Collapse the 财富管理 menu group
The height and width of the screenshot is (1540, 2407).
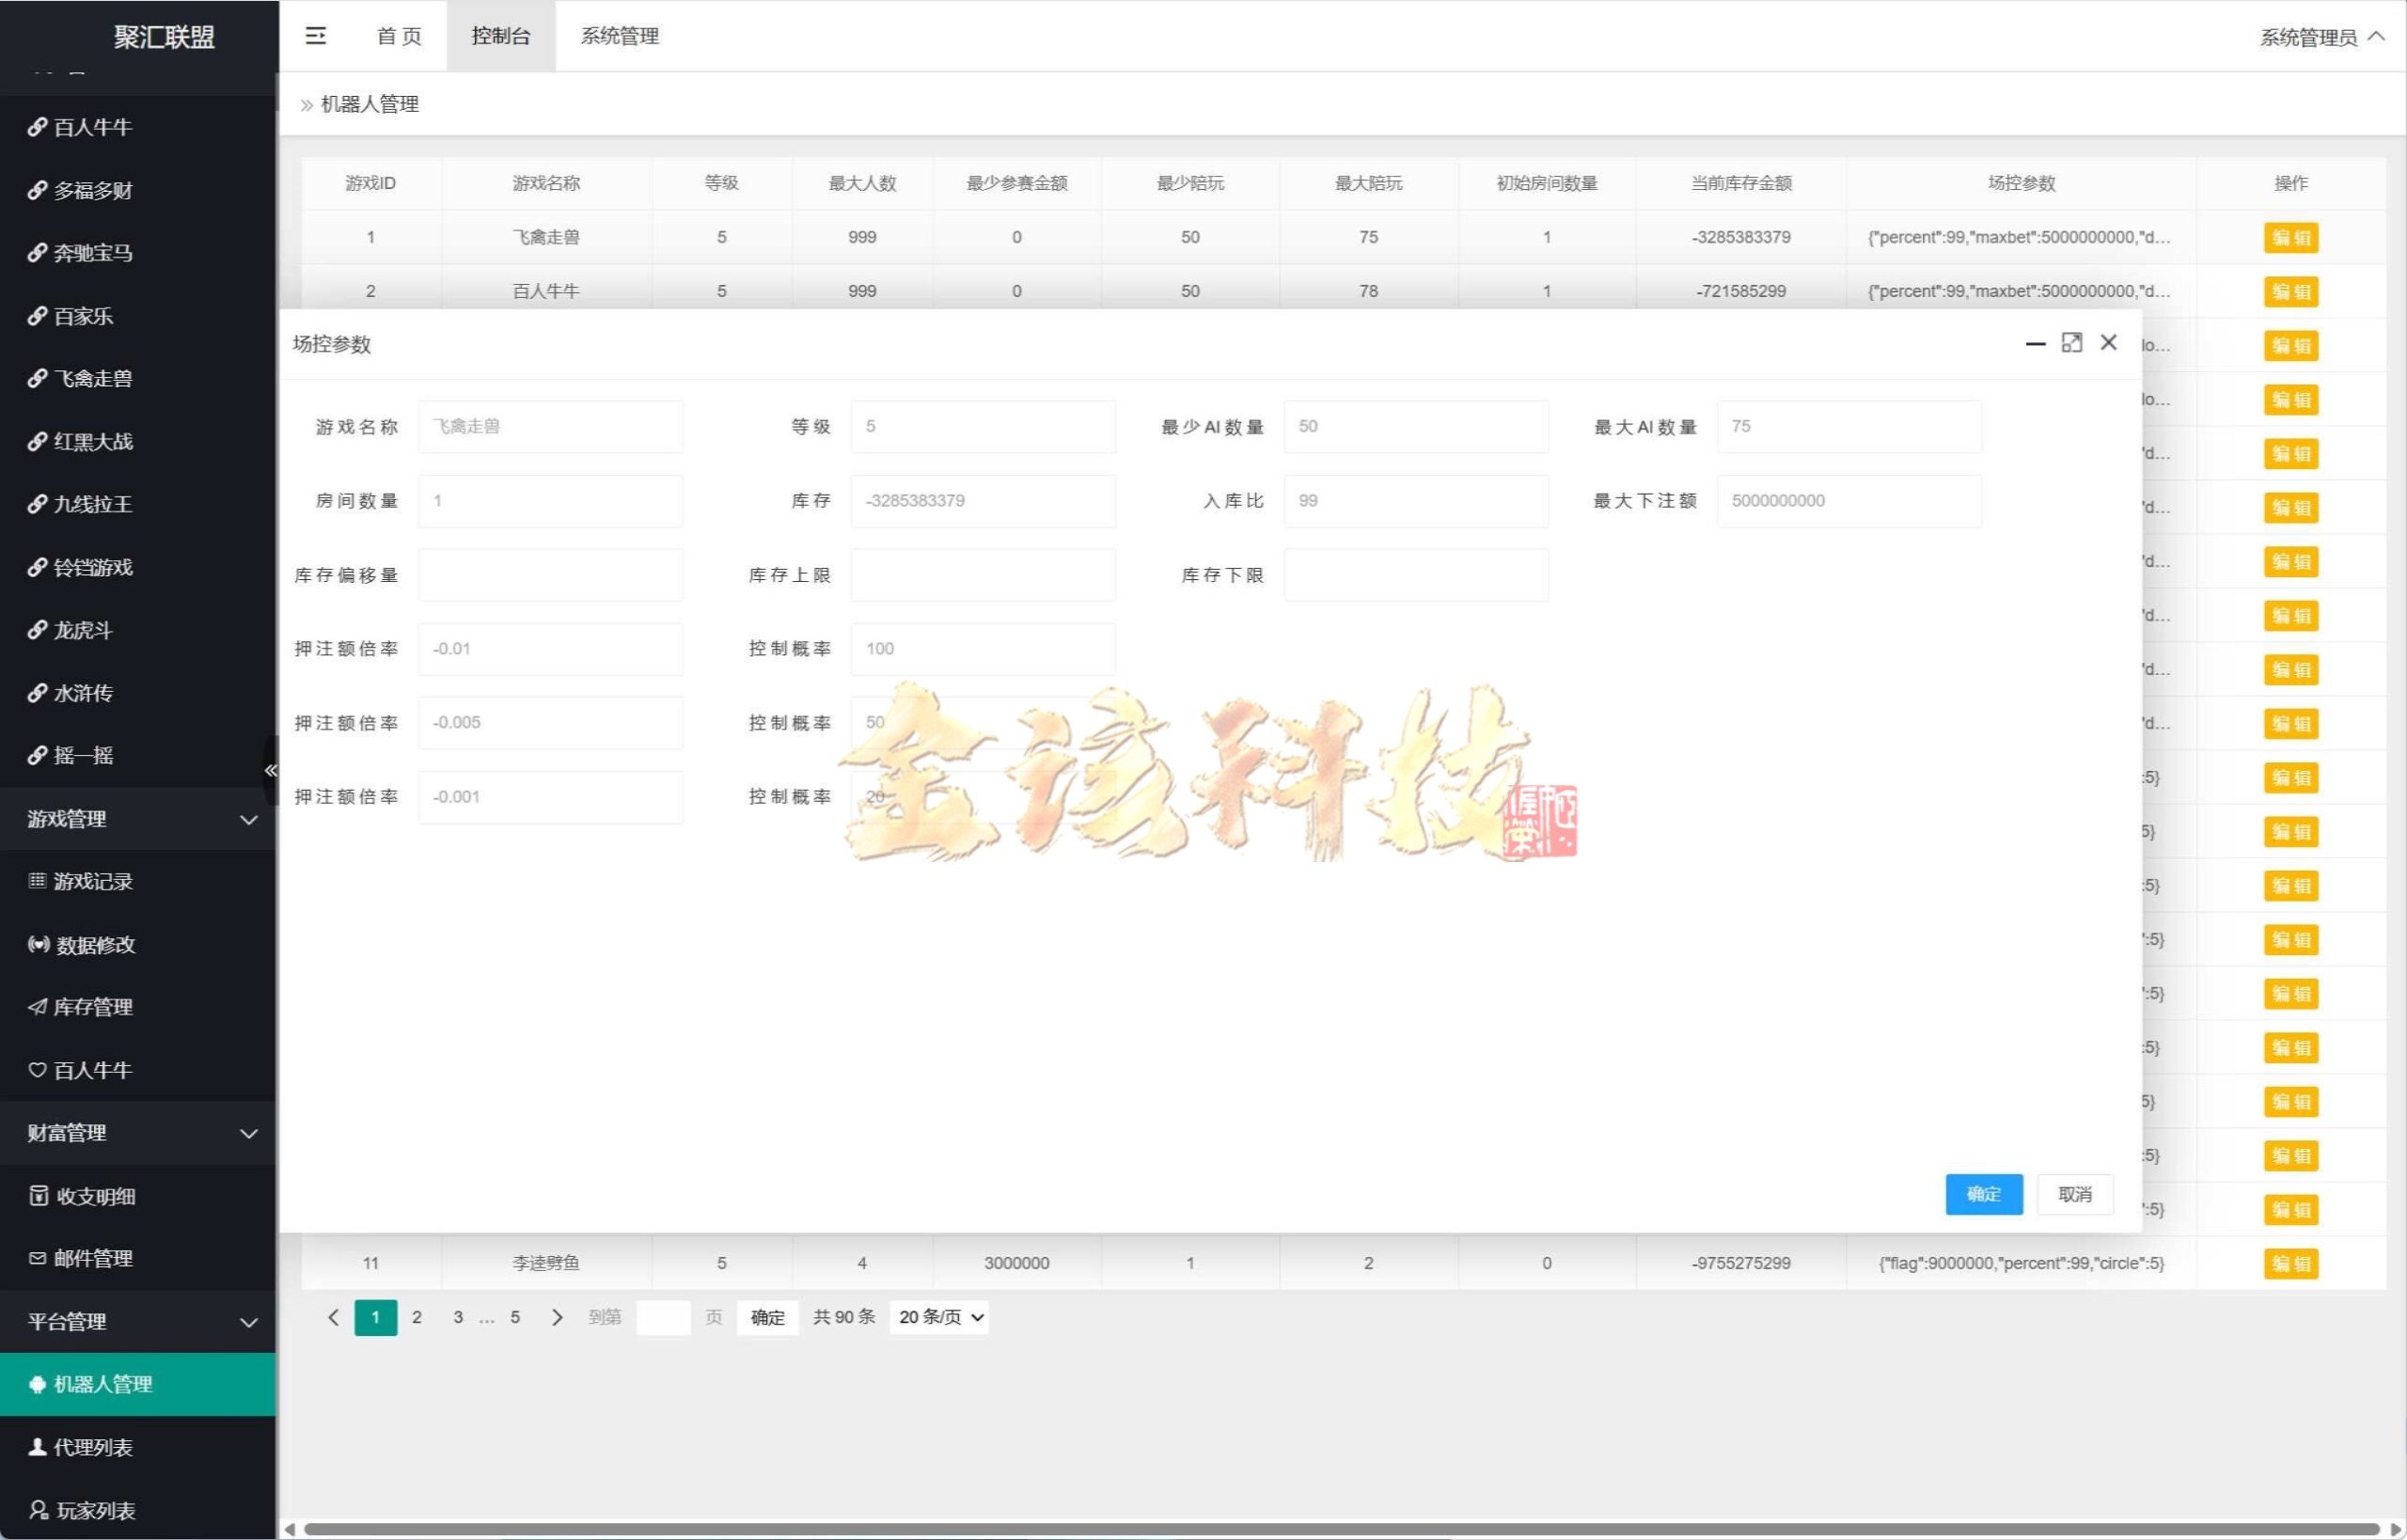[x=138, y=1133]
